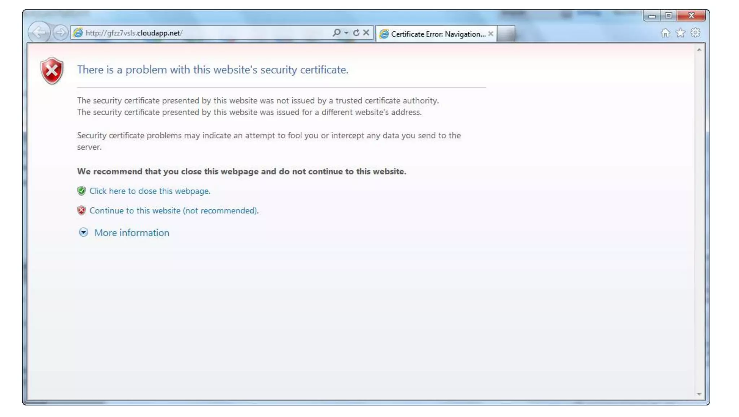Click the browser Back arrow button

39,32
